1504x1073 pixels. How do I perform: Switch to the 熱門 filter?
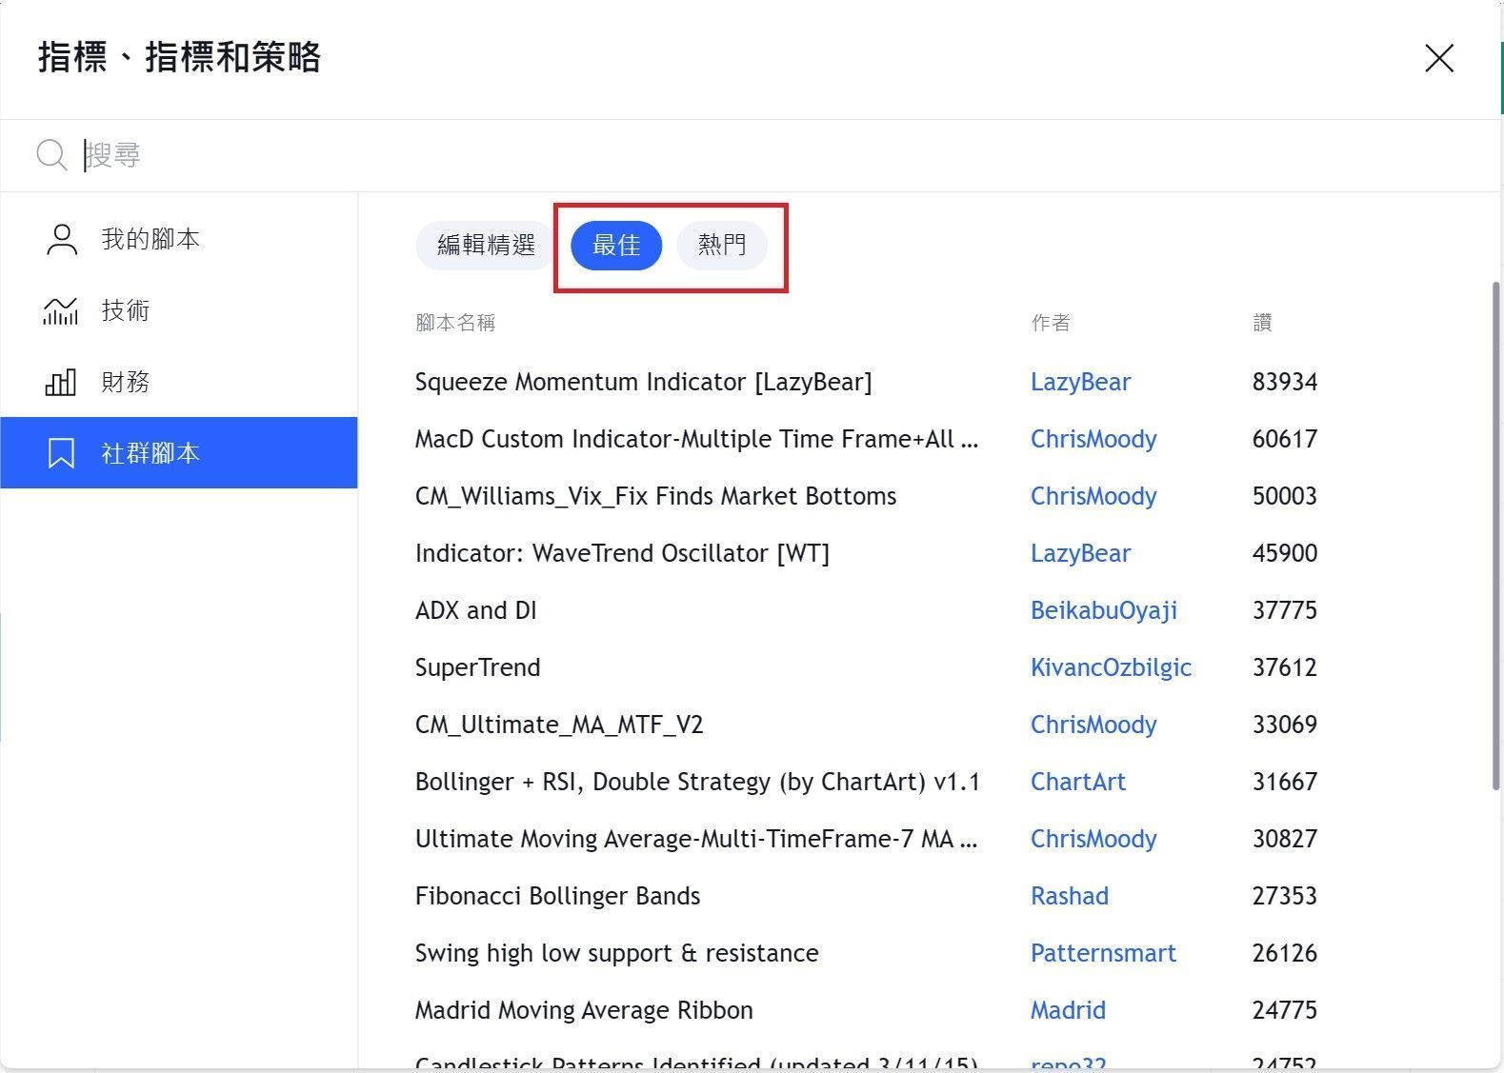(721, 246)
